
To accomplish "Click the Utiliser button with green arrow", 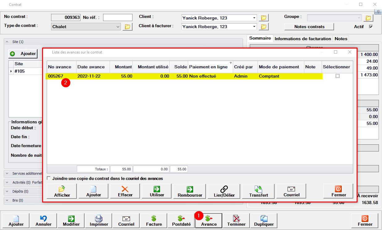I will (x=157, y=191).
